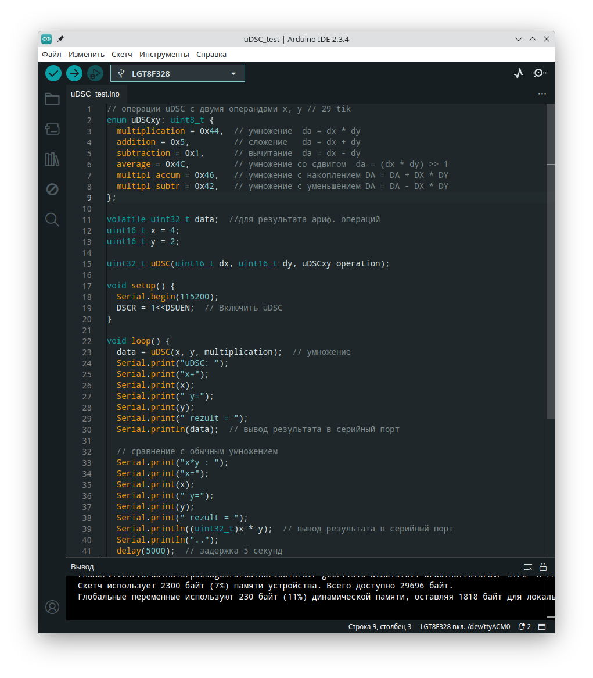
Task: Click 'uDSC_test | Arduino IDE 2.3.4' window title
Action: coord(296,39)
